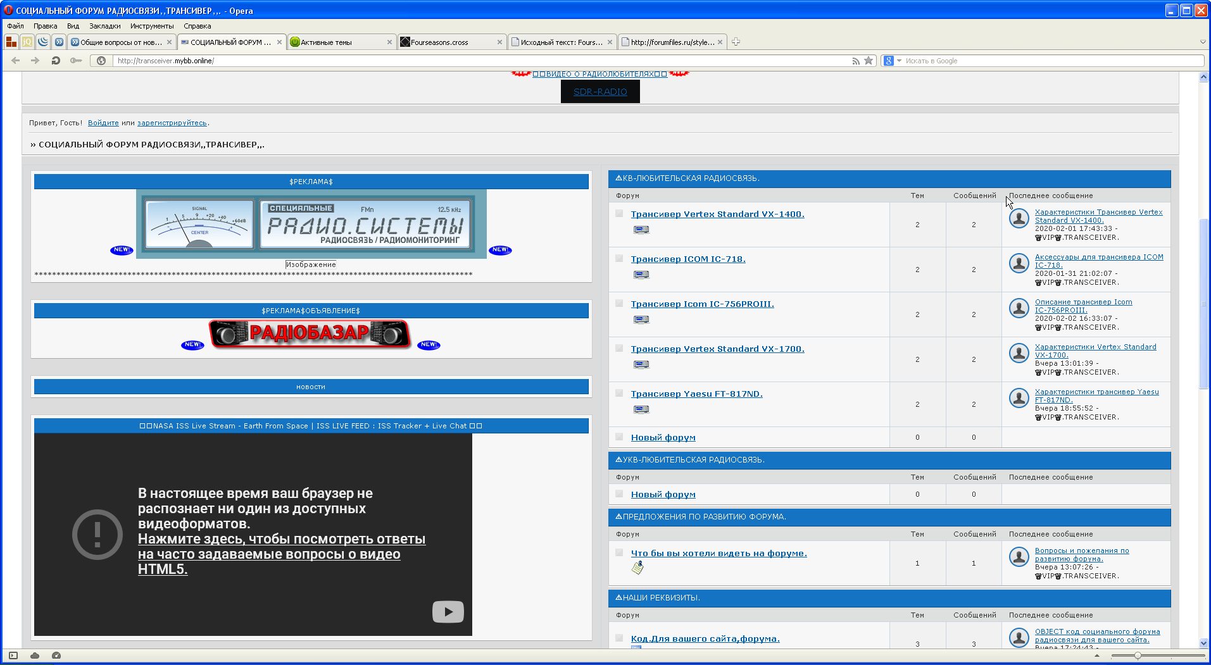Toggle the panels icon in status bar

[13, 656]
